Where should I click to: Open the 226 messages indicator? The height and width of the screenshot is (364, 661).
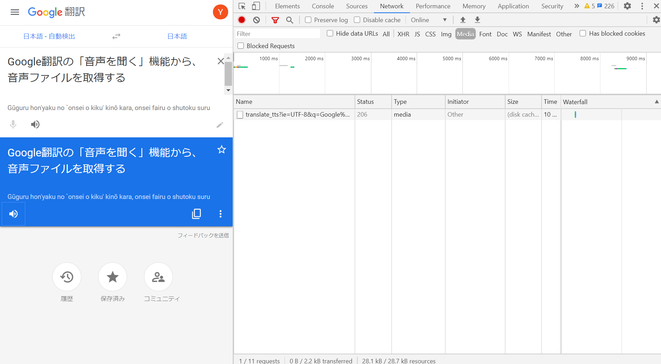(606, 6)
